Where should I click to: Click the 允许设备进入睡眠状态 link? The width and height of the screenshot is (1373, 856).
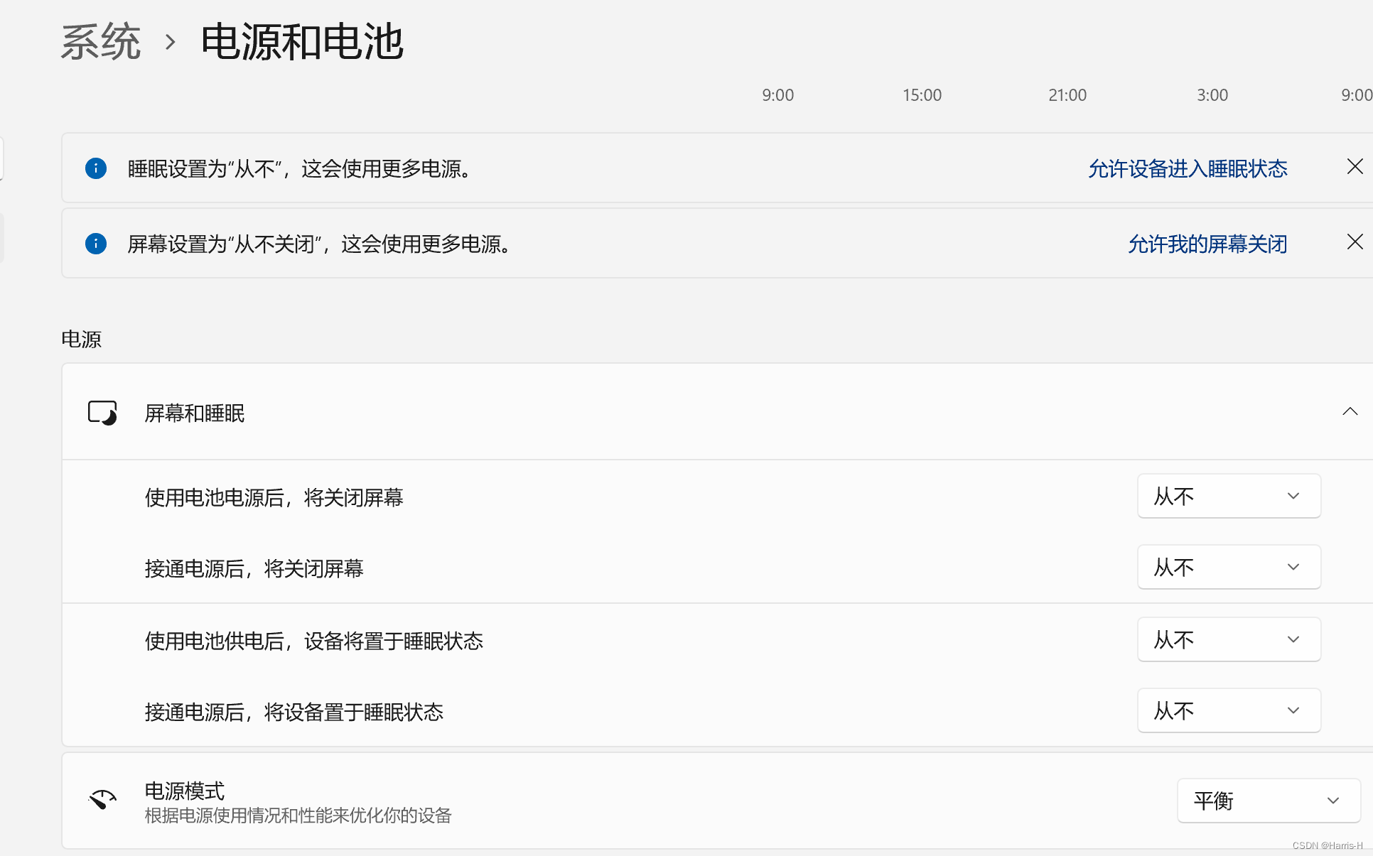click(1188, 169)
